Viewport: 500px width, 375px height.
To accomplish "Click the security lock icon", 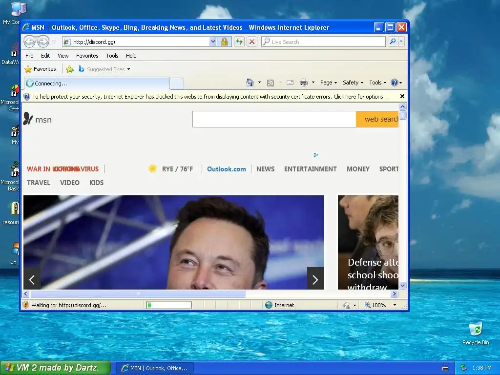I will (225, 42).
